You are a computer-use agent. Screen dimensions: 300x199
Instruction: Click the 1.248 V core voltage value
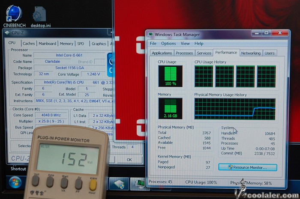pos(93,74)
